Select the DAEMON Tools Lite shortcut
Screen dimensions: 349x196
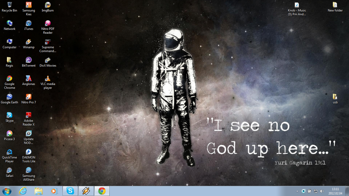(x=29, y=156)
